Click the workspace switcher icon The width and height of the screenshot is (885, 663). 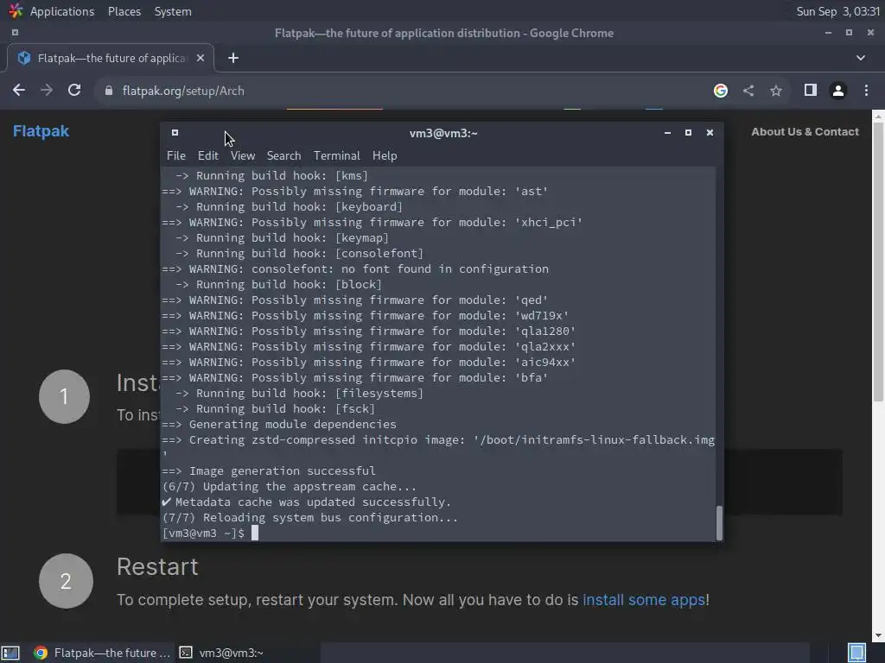856,653
